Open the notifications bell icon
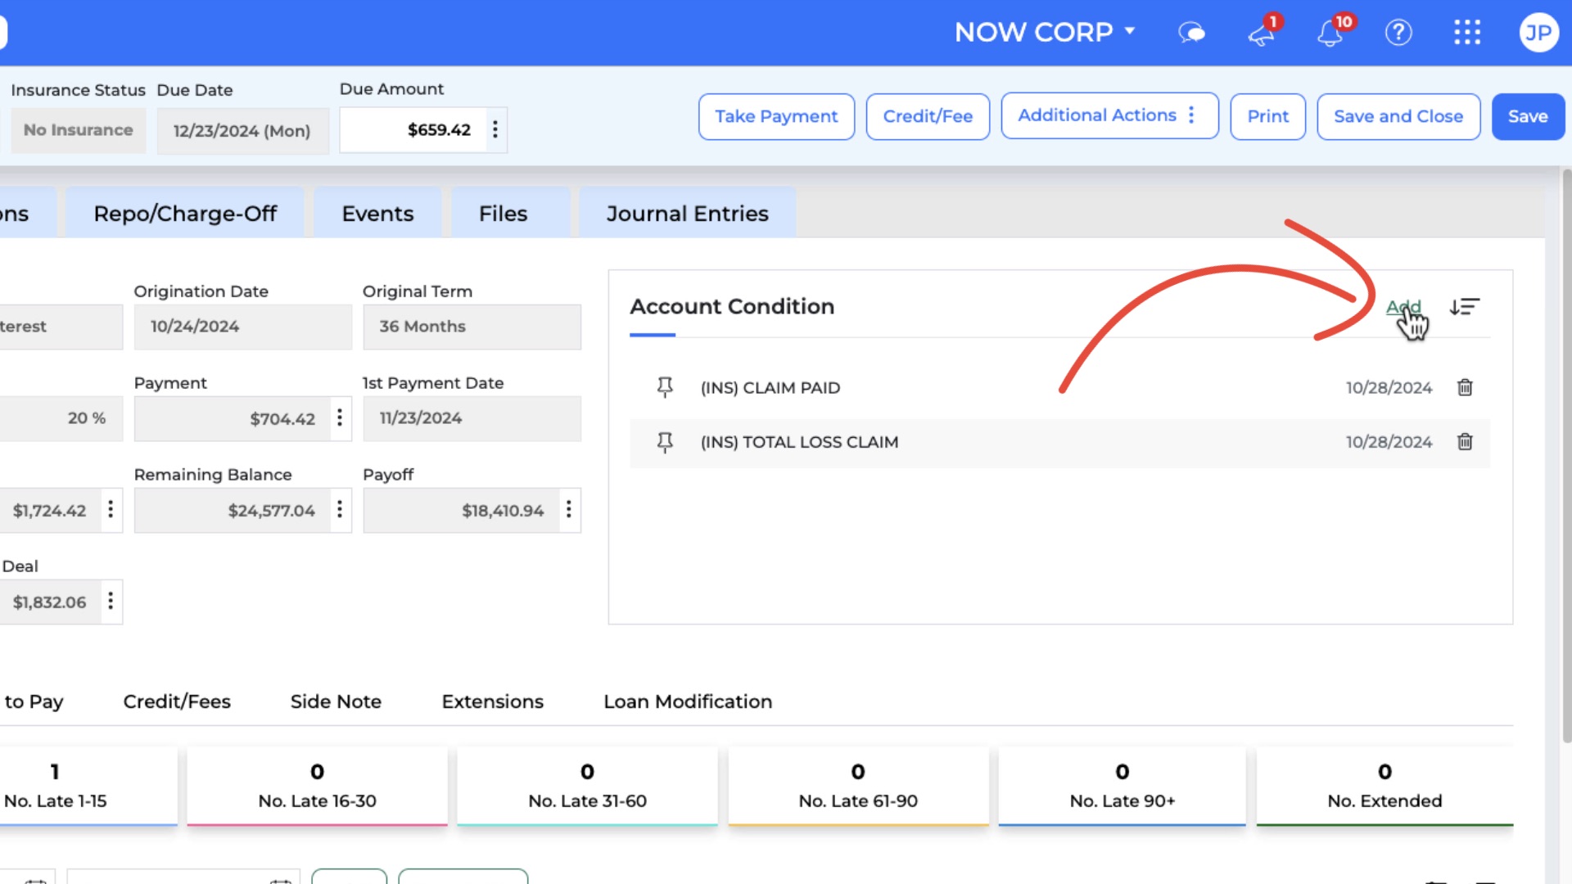 [x=1330, y=33]
